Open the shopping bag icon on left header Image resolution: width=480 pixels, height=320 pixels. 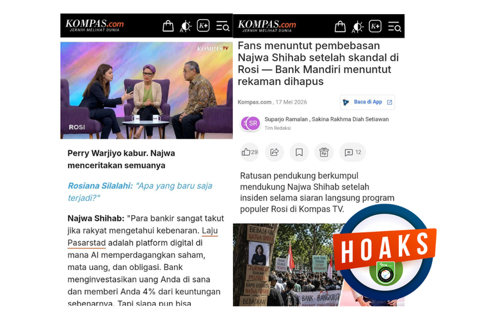pos(168,26)
